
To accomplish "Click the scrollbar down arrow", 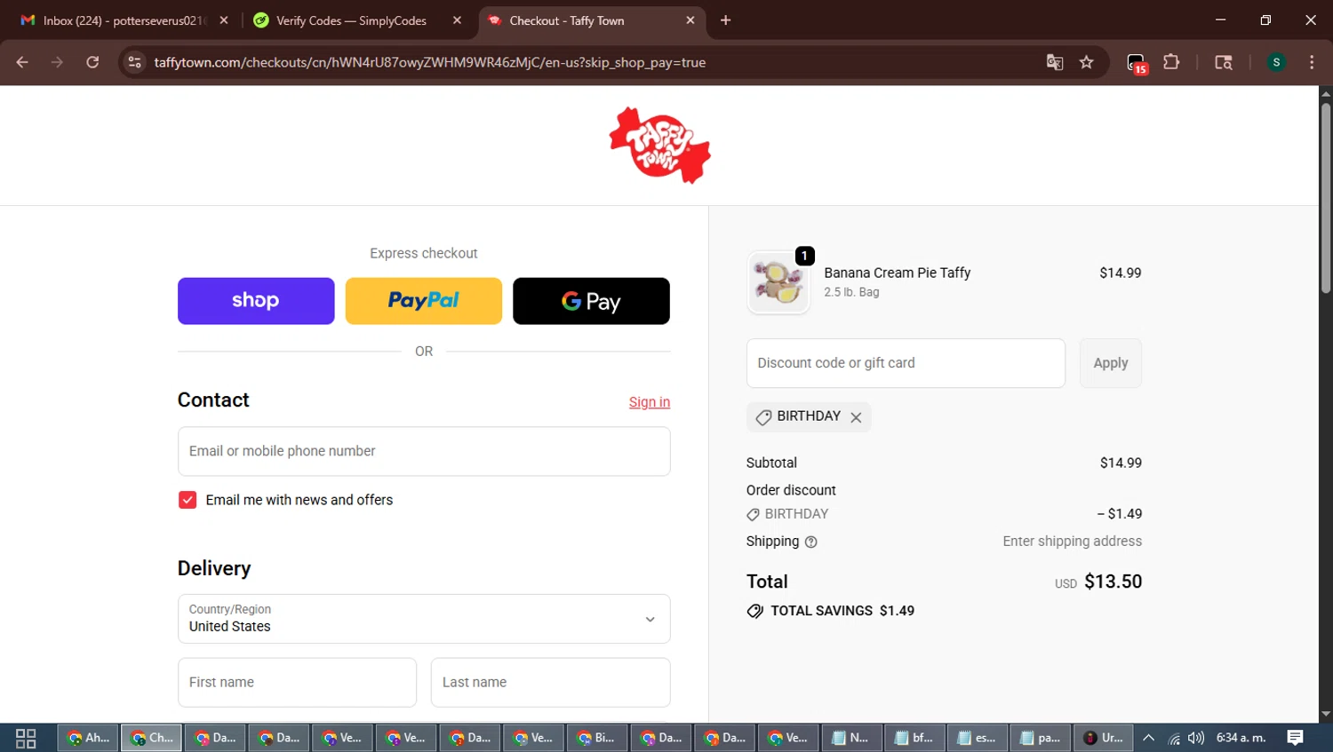I will [1326, 715].
